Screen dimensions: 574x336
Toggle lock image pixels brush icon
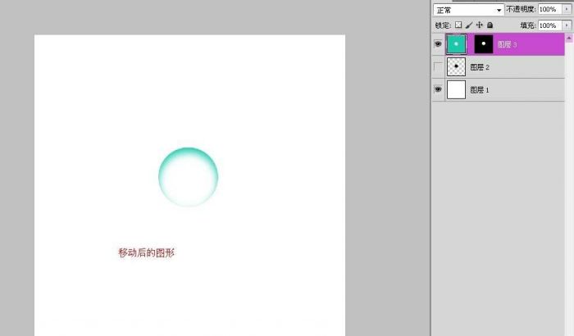pyautogui.click(x=469, y=25)
